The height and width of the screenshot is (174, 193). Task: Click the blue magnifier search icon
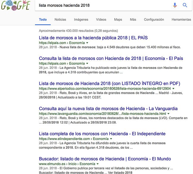tap(185, 5)
